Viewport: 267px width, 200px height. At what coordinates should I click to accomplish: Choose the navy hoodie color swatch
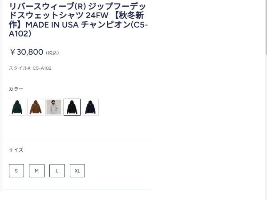(x=90, y=107)
